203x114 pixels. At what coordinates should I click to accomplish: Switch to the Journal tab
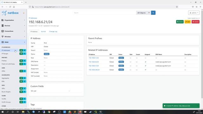point(43,32)
